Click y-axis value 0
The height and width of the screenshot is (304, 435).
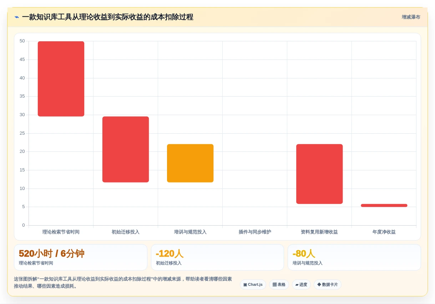(x=24, y=225)
